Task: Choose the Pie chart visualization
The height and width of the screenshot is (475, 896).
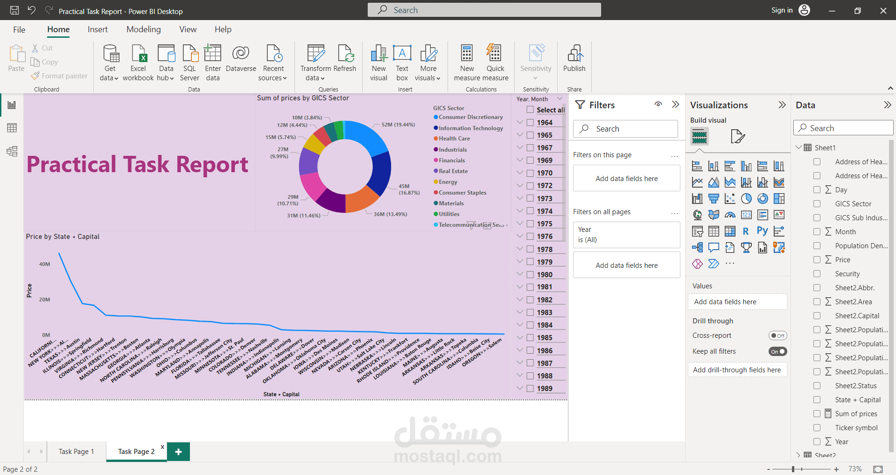Action: (746, 199)
